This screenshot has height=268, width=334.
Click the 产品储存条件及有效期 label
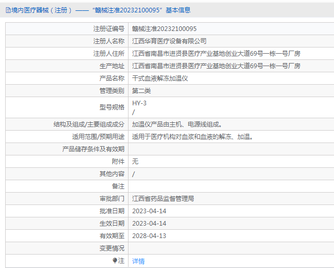point(93,149)
